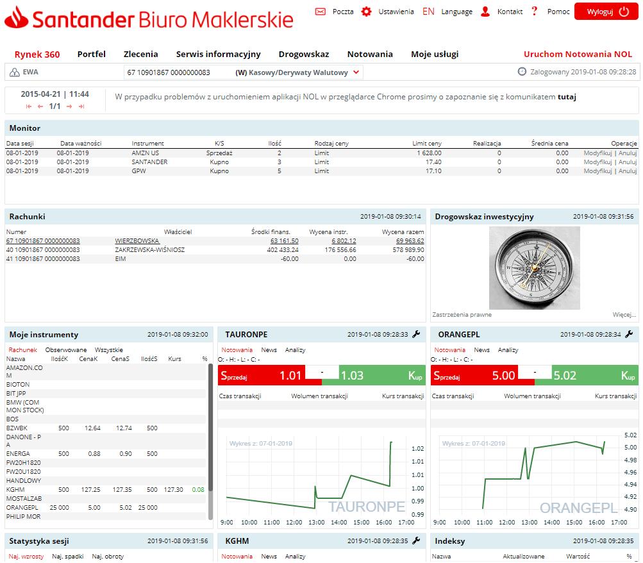
Task: Click Modyfikuj for the SANTANDER order
Action: [597, 162]
